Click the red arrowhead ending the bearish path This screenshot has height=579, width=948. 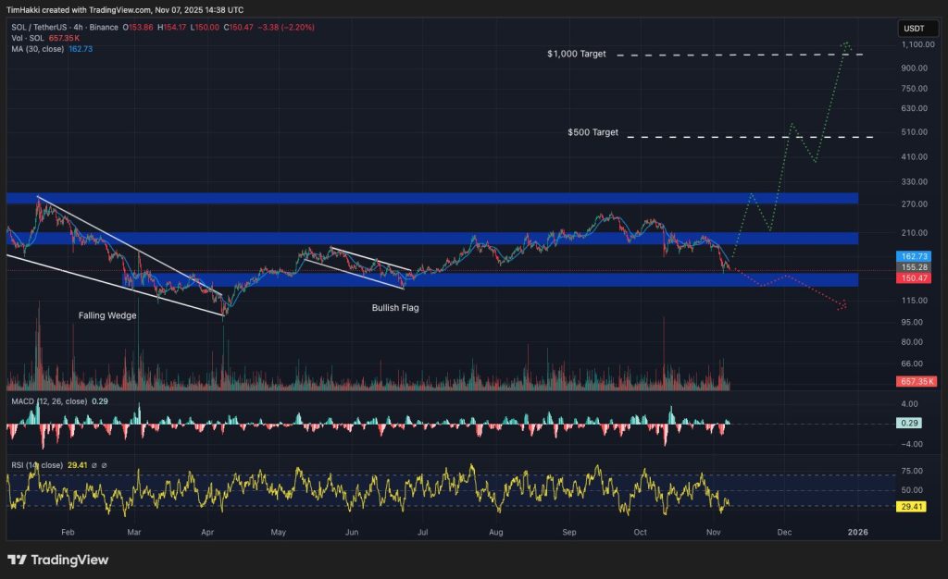pos(842,306)
